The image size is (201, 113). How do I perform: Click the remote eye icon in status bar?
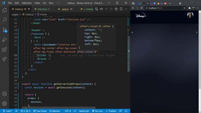coord(16,111)
